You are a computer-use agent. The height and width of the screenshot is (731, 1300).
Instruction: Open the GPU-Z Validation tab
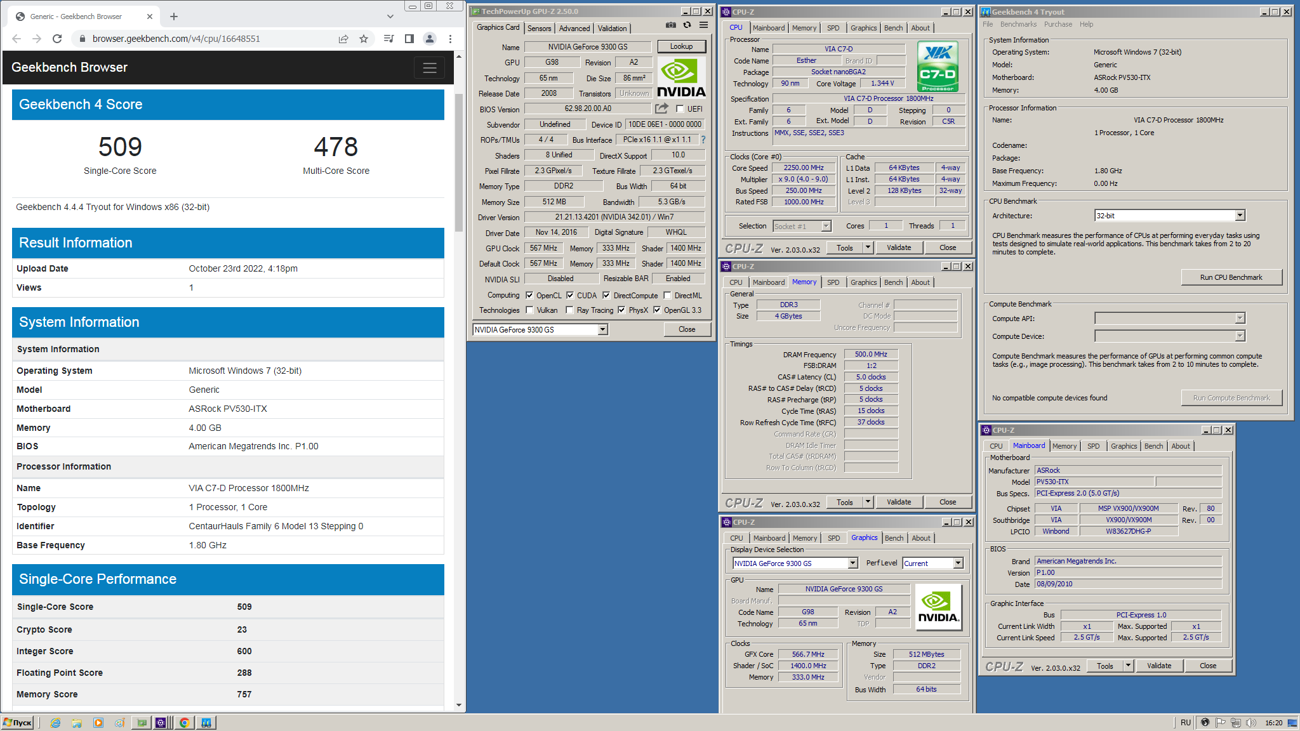point(612,28)
